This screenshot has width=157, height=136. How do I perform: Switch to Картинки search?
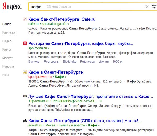pos(9,33)
